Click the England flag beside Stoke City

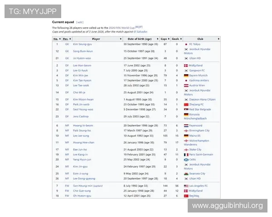coord(186,150)
